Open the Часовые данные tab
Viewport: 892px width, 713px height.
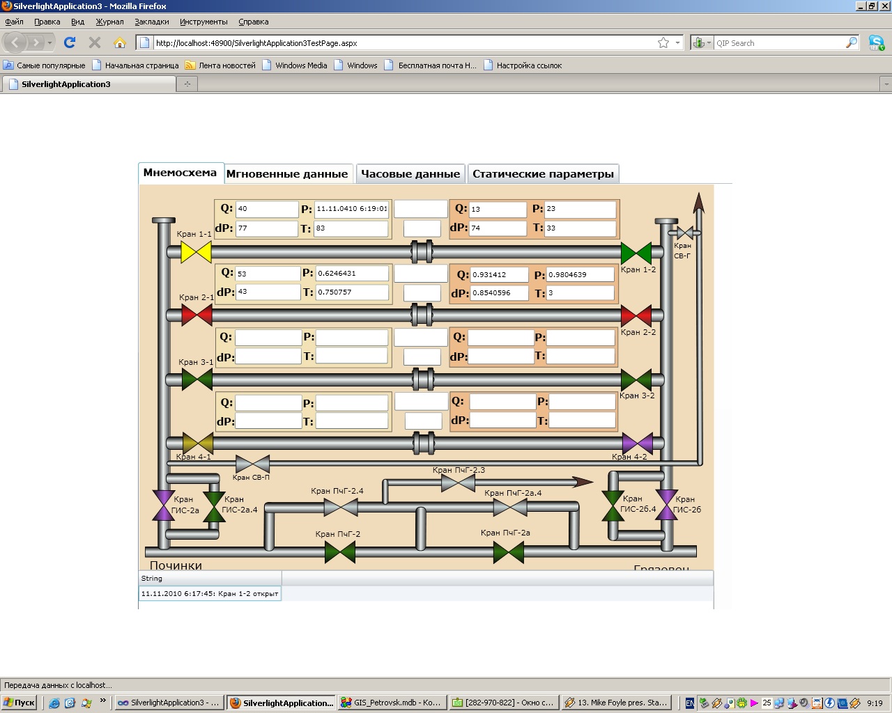(x=410, y=174)
